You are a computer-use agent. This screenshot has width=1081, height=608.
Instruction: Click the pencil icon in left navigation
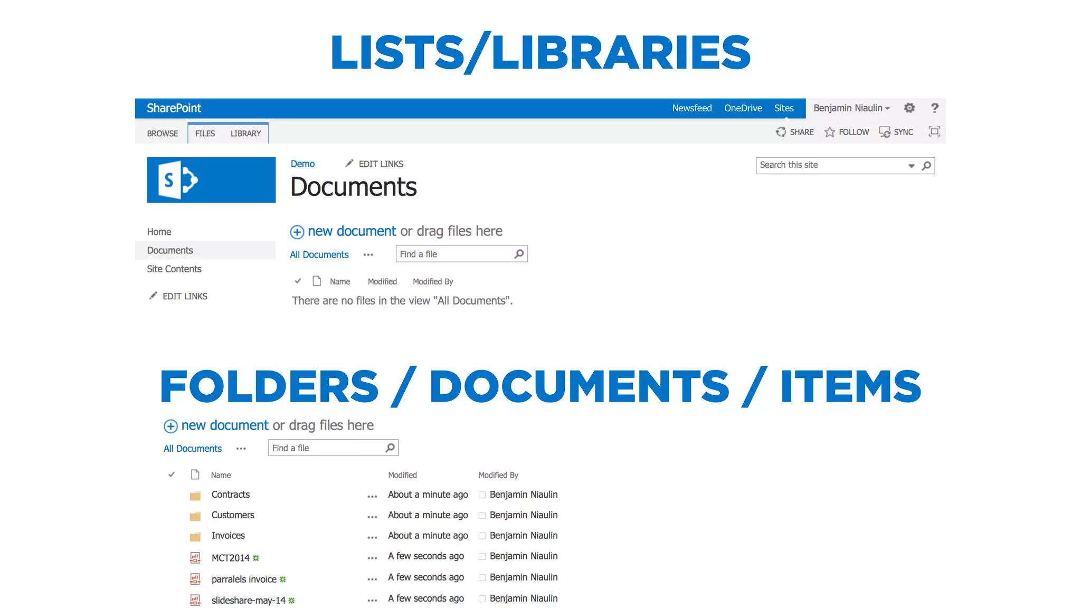coord(153,296)
